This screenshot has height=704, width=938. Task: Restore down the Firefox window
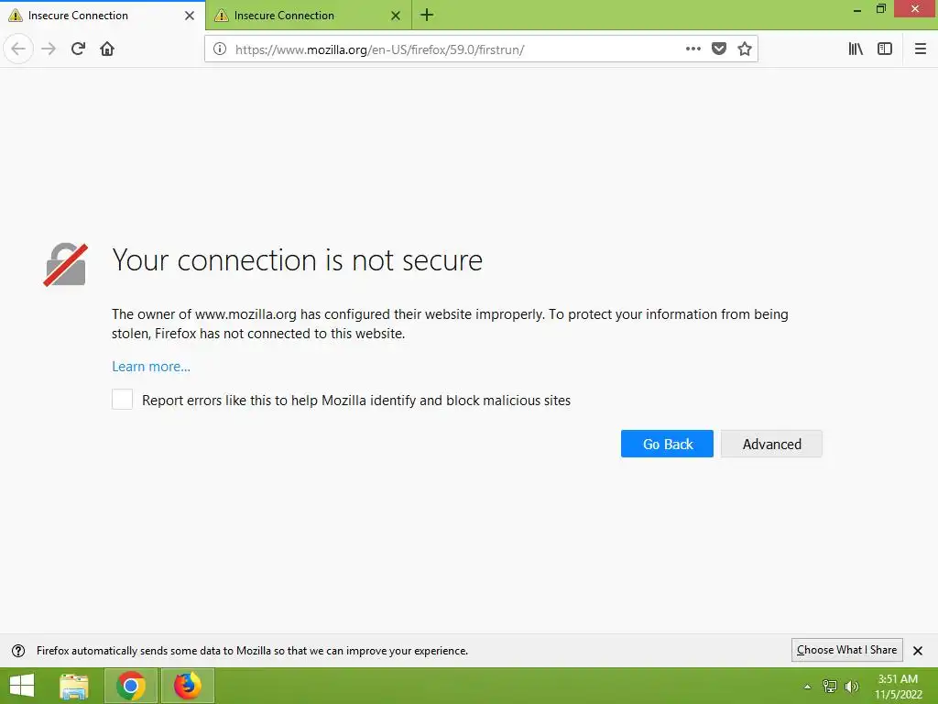(x=881, y=9)
